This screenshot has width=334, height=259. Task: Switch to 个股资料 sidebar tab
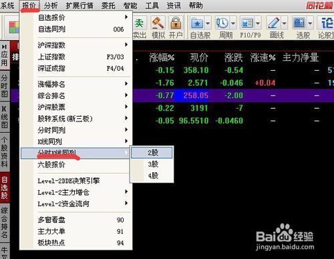pyautogui.click(x=5, y=152)
